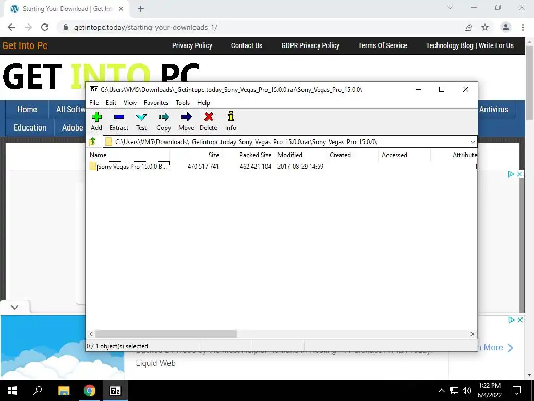The image size is (534, 401).
Task: Open the Windows Start menu
Action: tap(13, 391)
